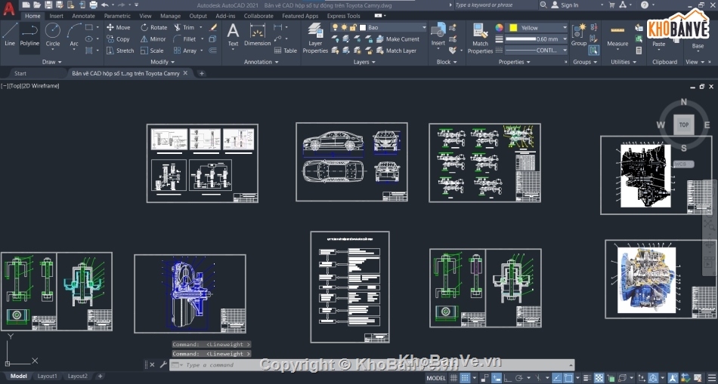This screenshot has height=384, width=718.
Task: Open the 0.60 mm lineweight dropdown
Action: 537,39
